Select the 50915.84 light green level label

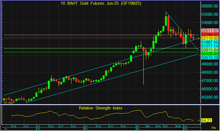(209, 50)
